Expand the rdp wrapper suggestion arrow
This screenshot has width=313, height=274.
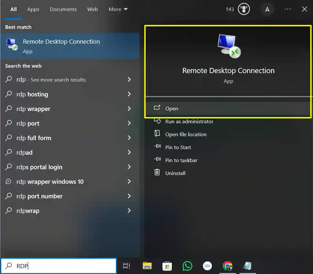[x=129, y=109]
